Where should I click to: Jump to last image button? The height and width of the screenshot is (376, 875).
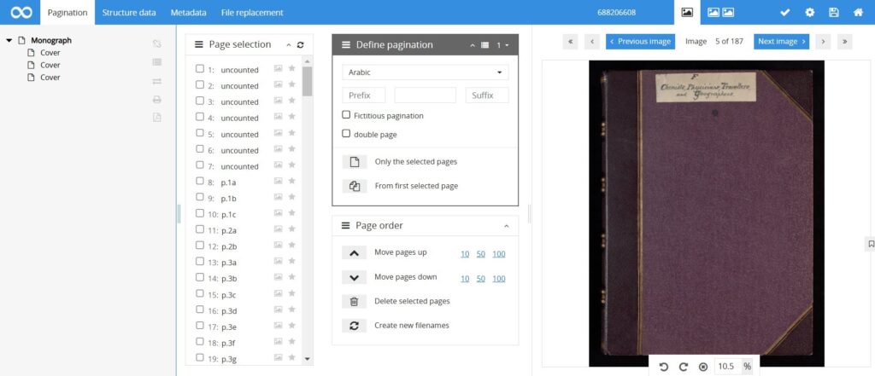pyautogui.click(x=844, y=41)
